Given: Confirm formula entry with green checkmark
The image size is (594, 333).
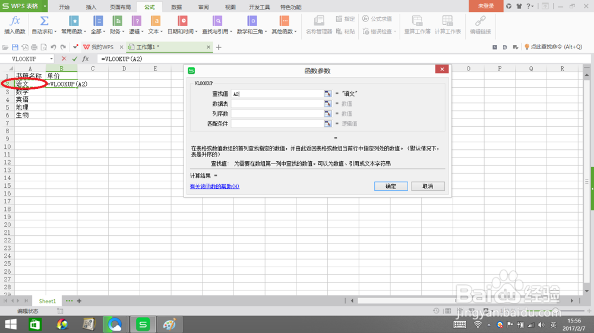Looking at the screenshot, I should point(75,59).
